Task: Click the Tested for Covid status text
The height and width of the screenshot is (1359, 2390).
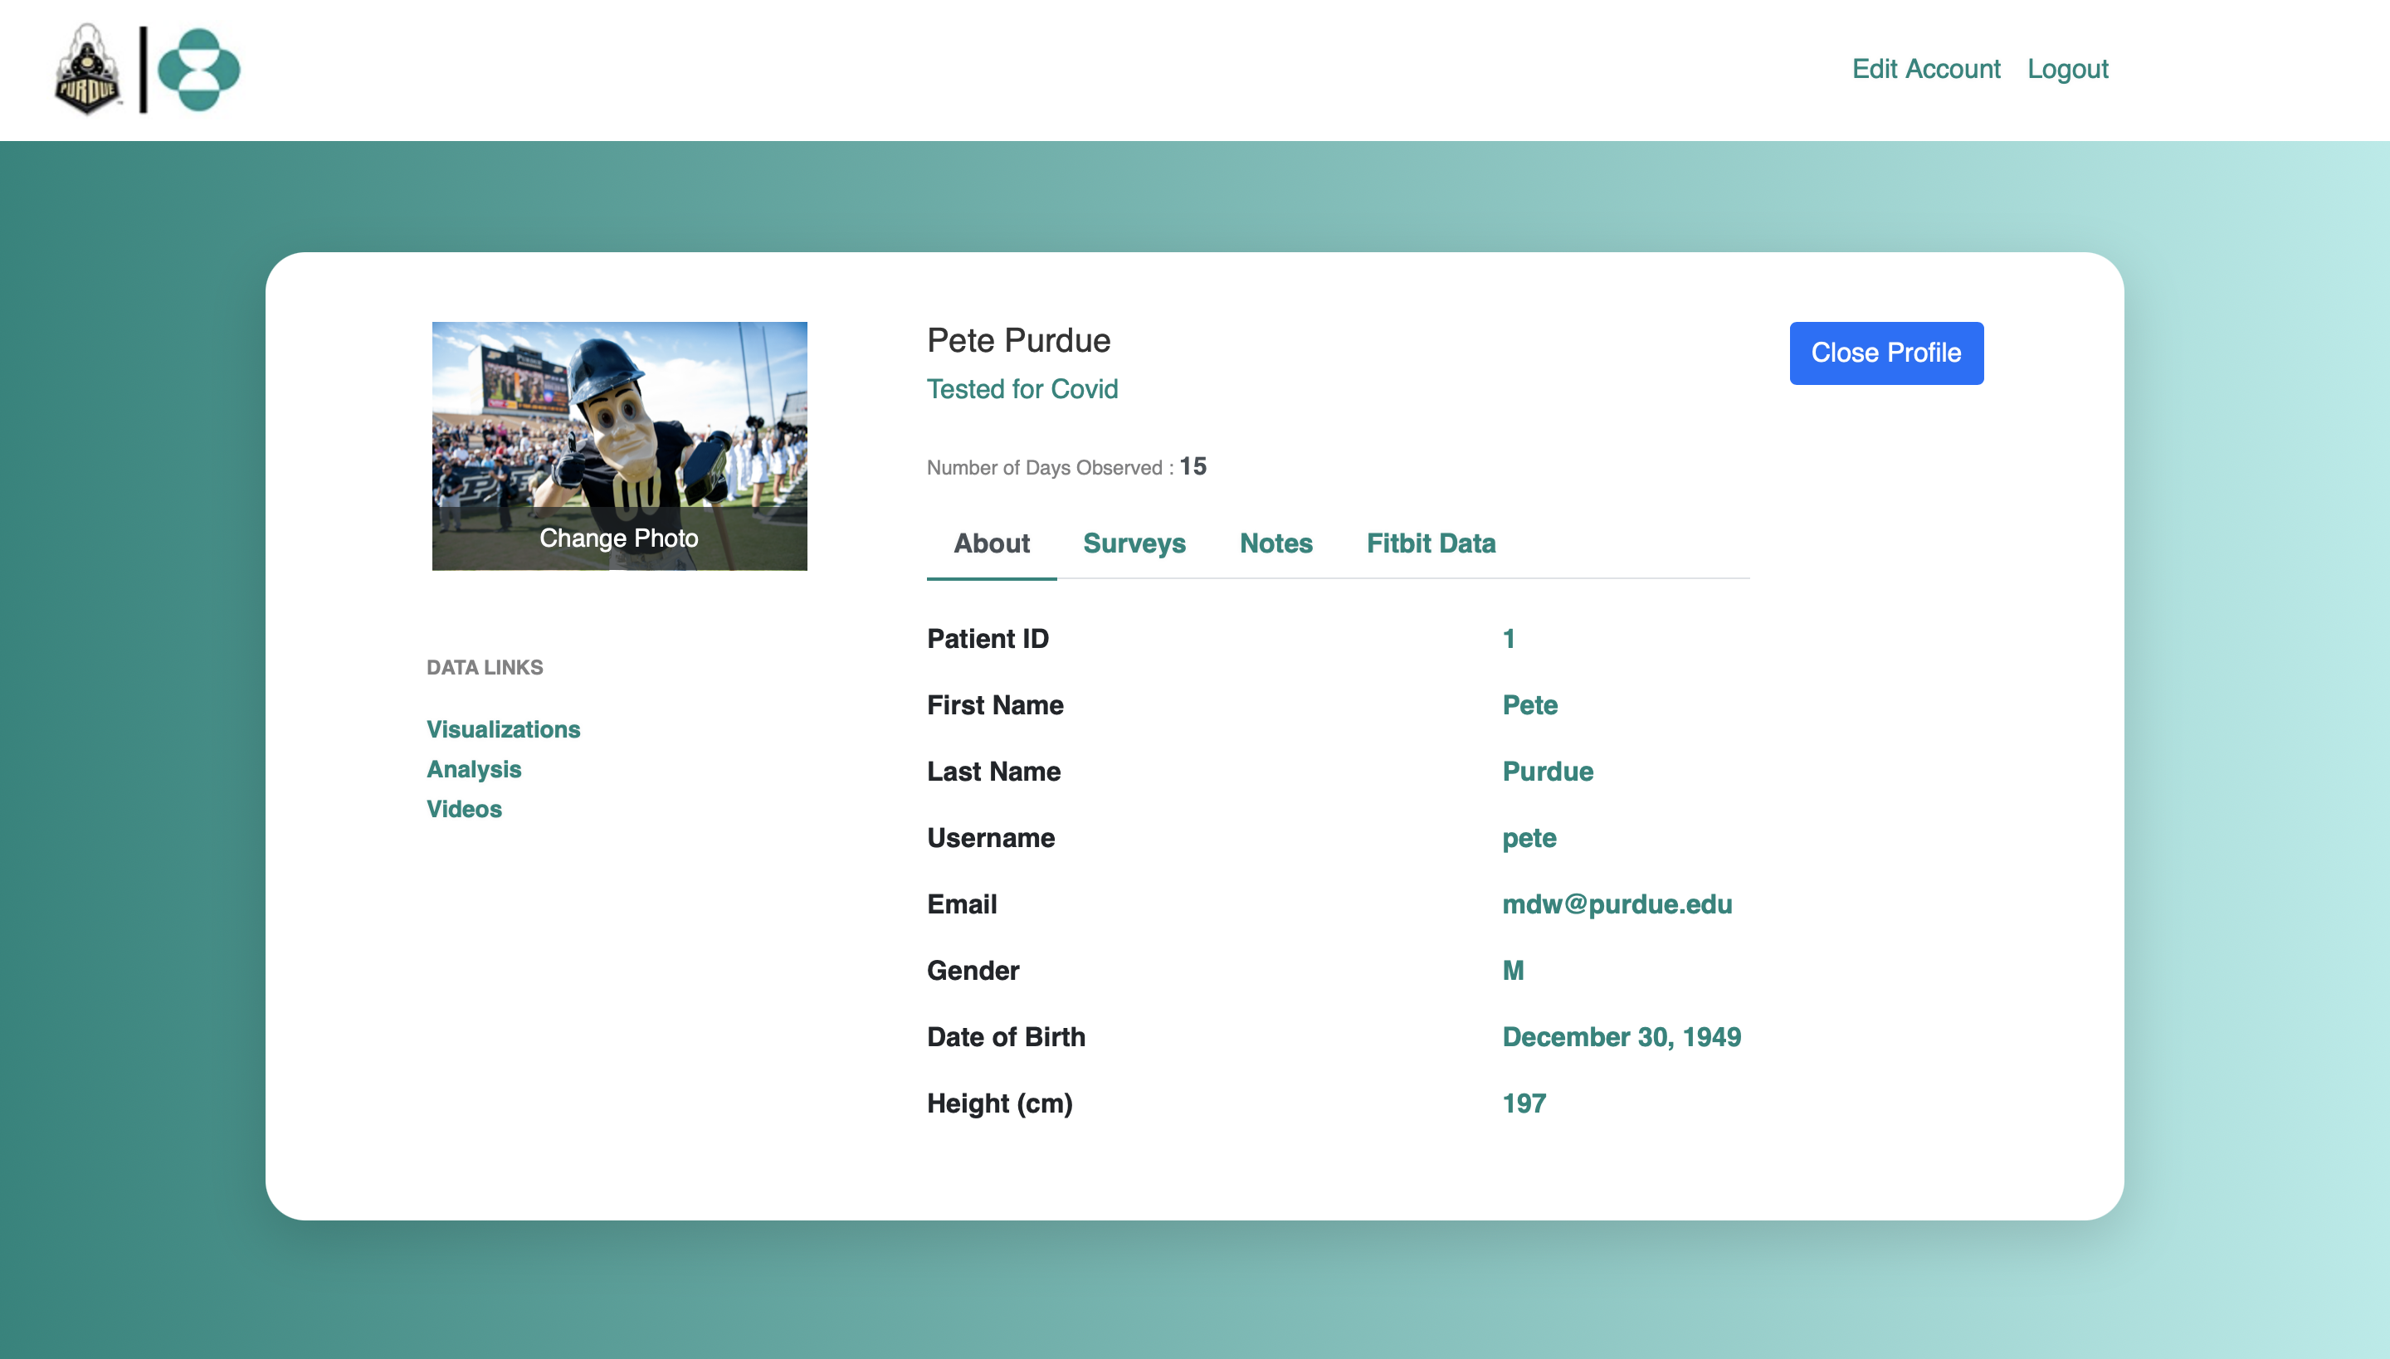Action: click(1022, 389)
